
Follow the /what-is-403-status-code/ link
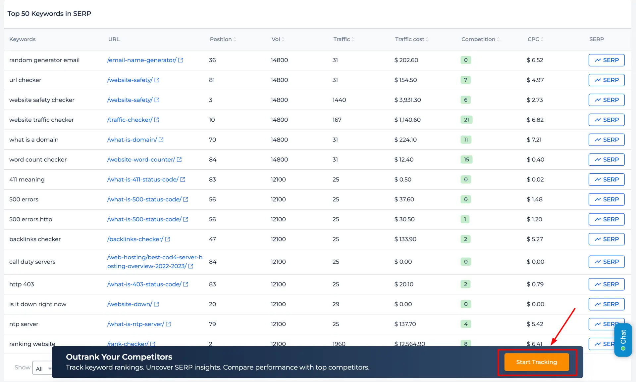click(x=144, y=284)
